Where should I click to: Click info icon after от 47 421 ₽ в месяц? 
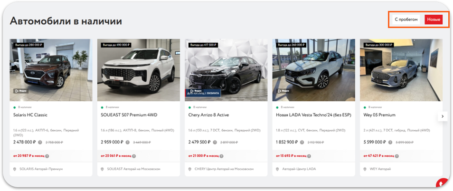397,156
